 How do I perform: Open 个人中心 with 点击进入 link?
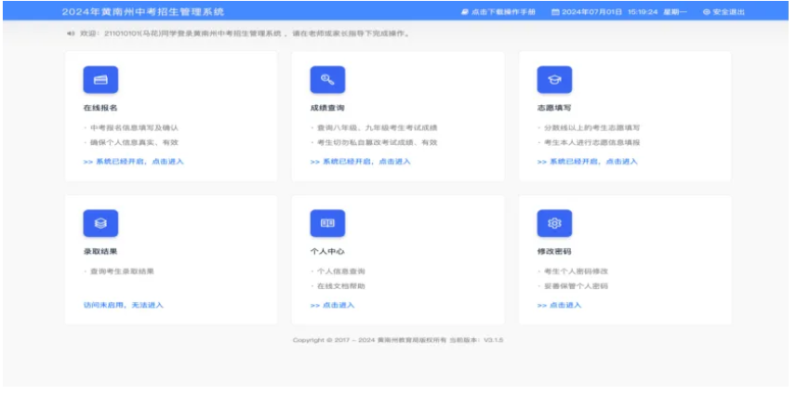[x=332, y=305]
